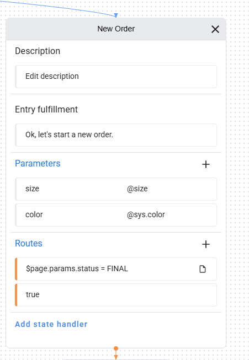Image resolution: width=249 pixels, height=360 pixels.
Task: Open the Edit description field
Action: 116,77
